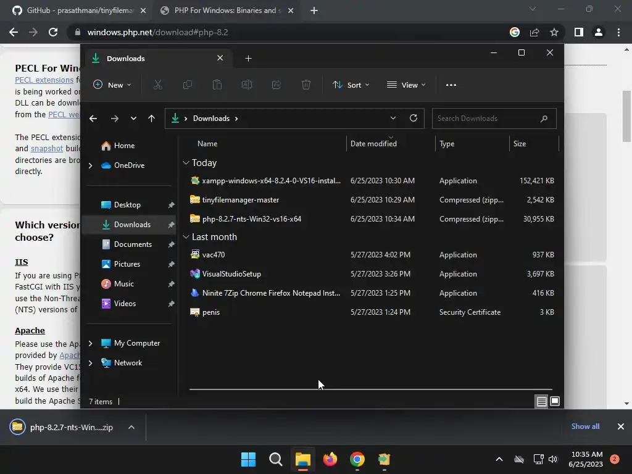Open Chrome profile avatar icon
632x474 pixels.
599,32
